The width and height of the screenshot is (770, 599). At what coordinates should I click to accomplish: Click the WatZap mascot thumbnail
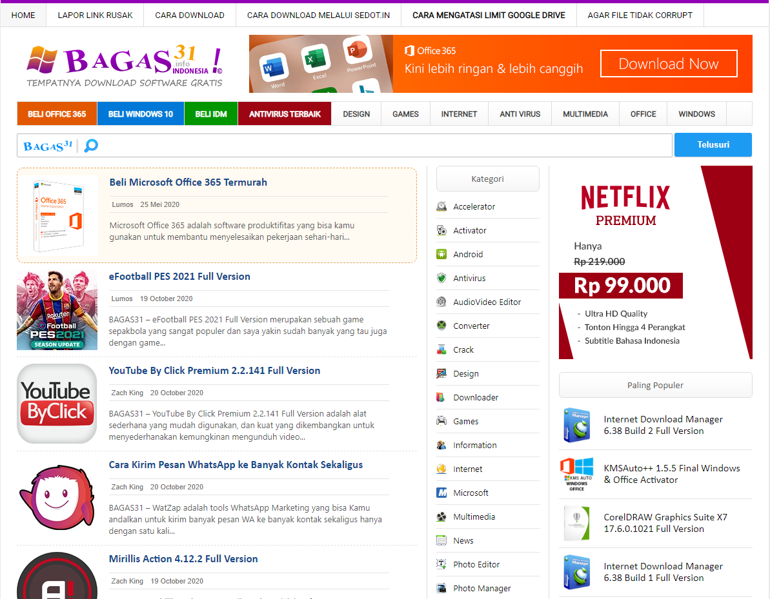(x=57, y=498)
